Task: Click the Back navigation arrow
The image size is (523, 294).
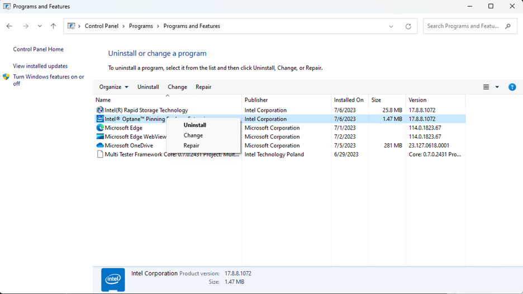Action: coord(9,26)
